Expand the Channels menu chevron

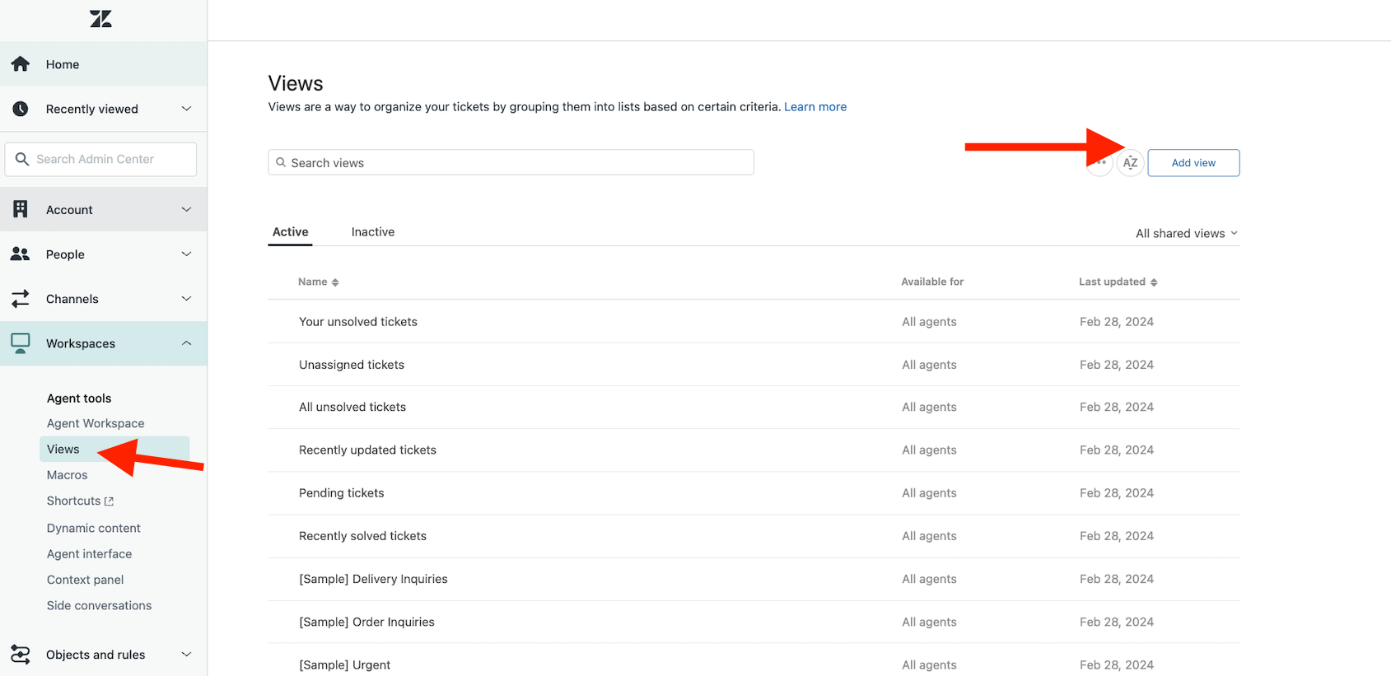[186, 299]
